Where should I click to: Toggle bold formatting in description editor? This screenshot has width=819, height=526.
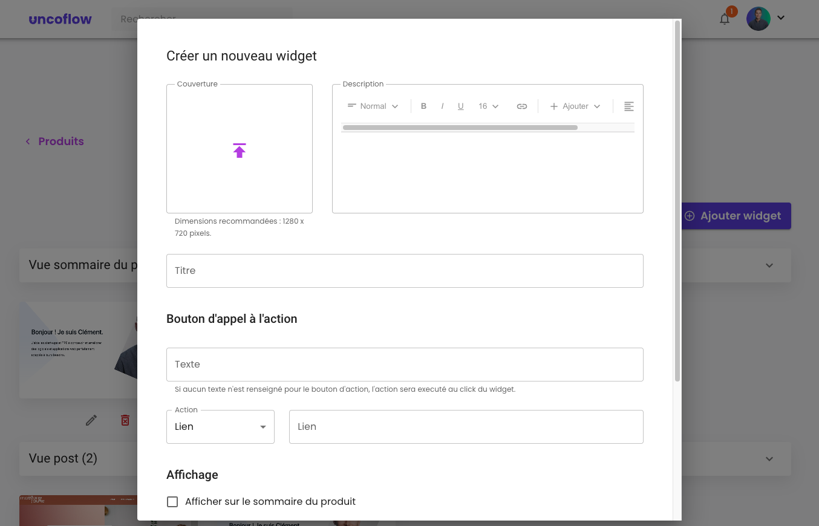tap(423, 106)
